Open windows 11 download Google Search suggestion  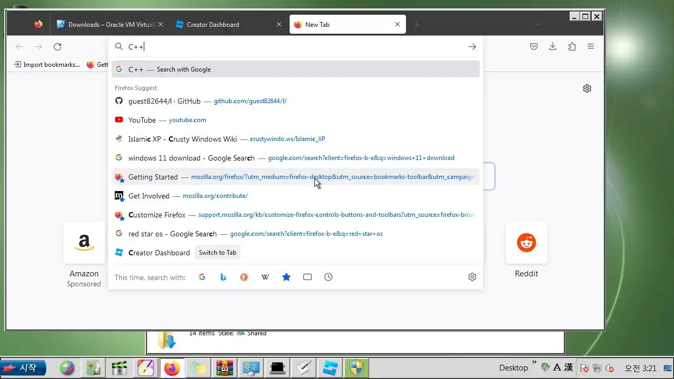(295, 158)
